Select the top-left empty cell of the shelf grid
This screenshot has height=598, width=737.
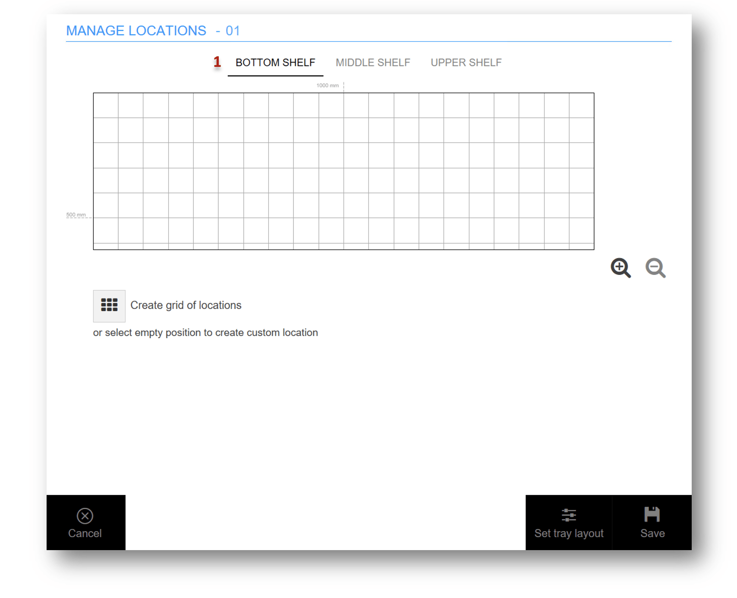pos(106,106)
